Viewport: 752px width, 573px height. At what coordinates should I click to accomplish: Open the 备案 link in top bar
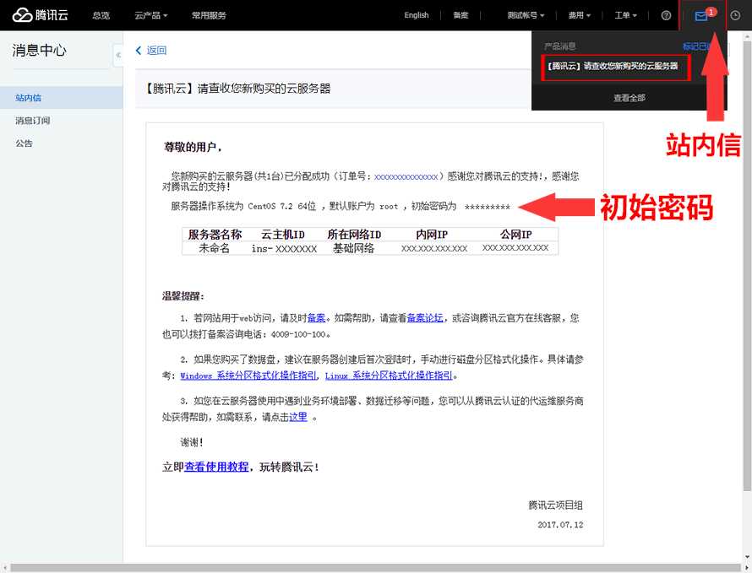pyautogui.click(x=460, y=15)
